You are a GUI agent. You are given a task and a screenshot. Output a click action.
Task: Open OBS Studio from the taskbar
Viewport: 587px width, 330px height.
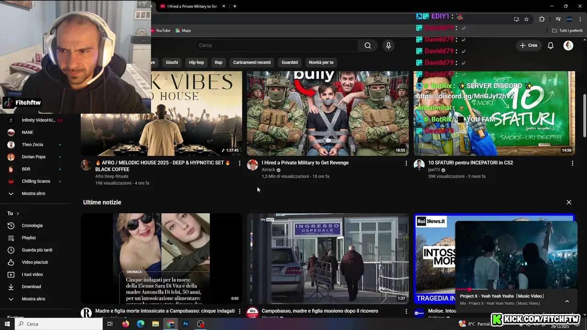coord(200,324)
